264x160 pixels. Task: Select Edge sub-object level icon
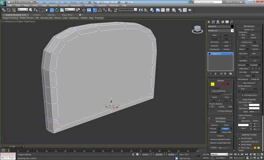[x=216, y=84]
